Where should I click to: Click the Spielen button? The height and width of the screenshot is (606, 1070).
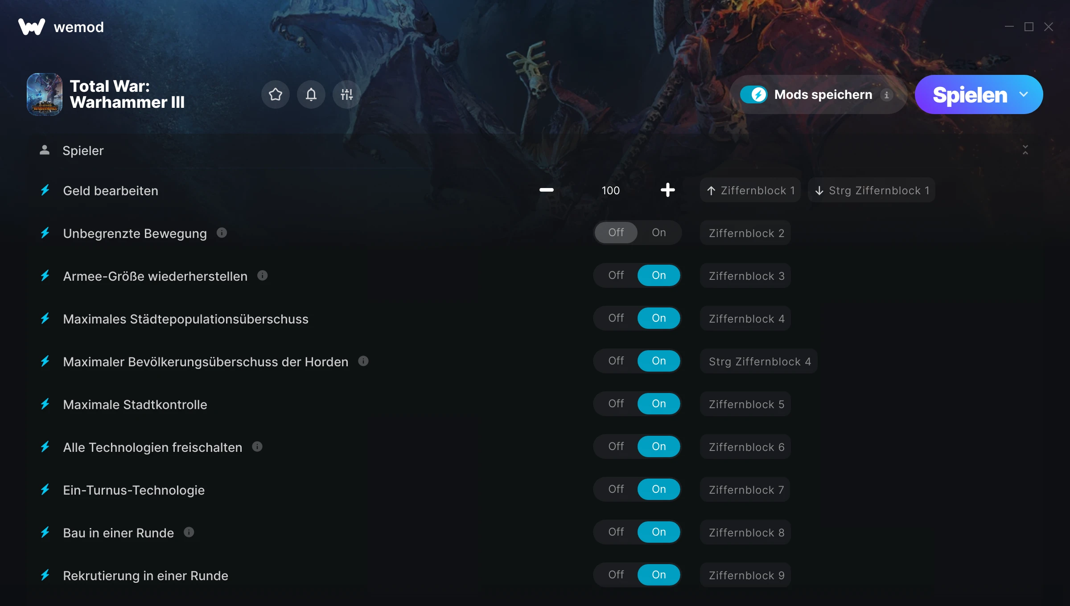point(970,94)
